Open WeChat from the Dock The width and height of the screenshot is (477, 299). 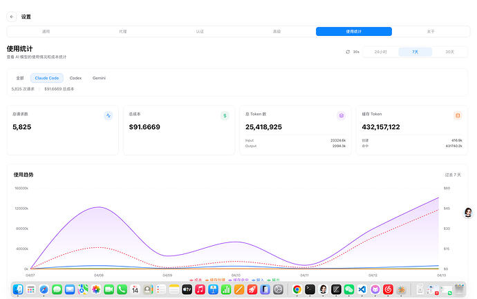(349, 289)
